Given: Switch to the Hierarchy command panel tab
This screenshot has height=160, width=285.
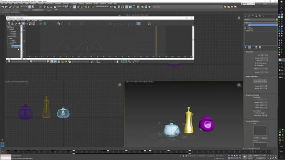Looking at the screenshot, I should [x=252, y=16].
